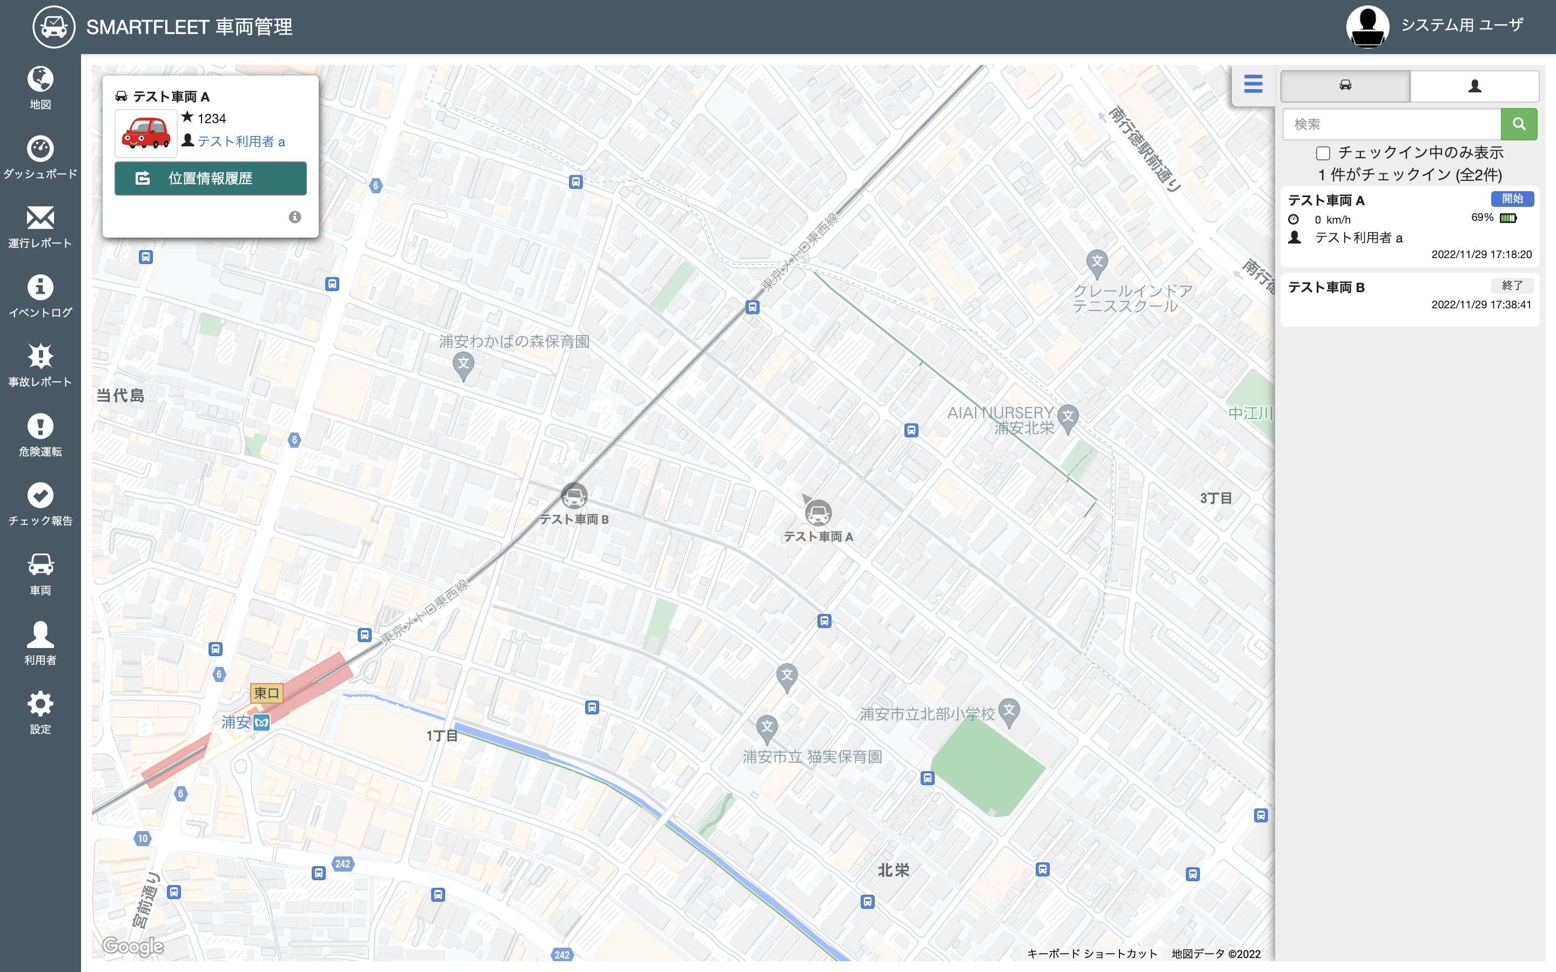This screenshot has height=972, width=1556.
Task: Click the 浦安 metro station icon
Action: (x=261, y=723)
